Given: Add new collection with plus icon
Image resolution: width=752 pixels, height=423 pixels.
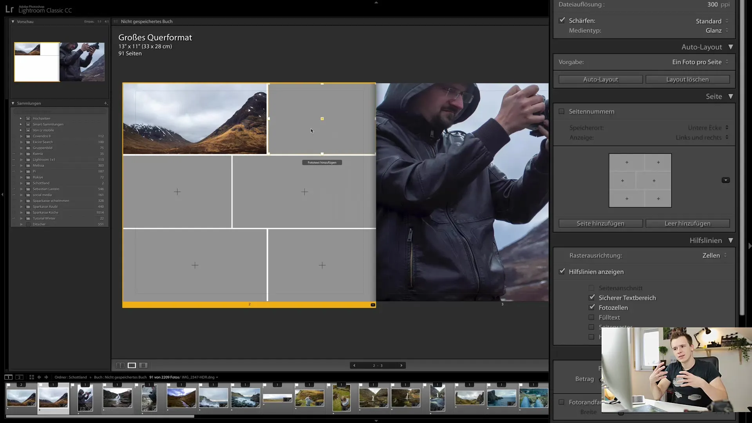Looking at the screenshot, I should [106, 103].
